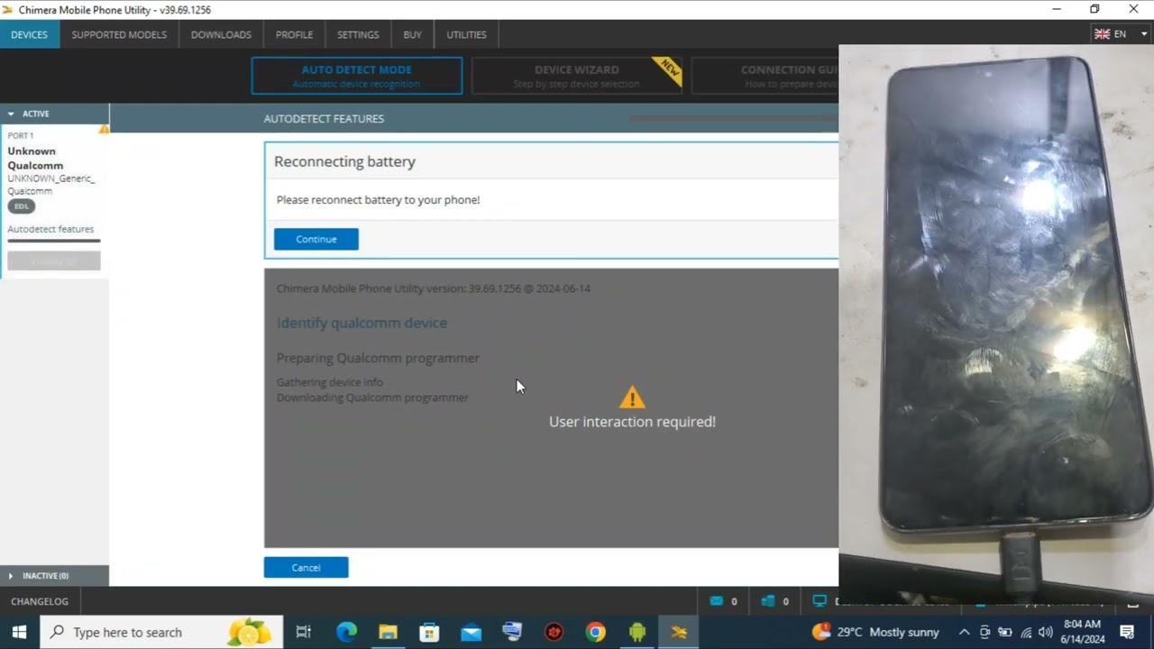This screenshot has width=1154, height=649.
Task: Click the warning icon on Port 1 card
Action: pos(104,130)
